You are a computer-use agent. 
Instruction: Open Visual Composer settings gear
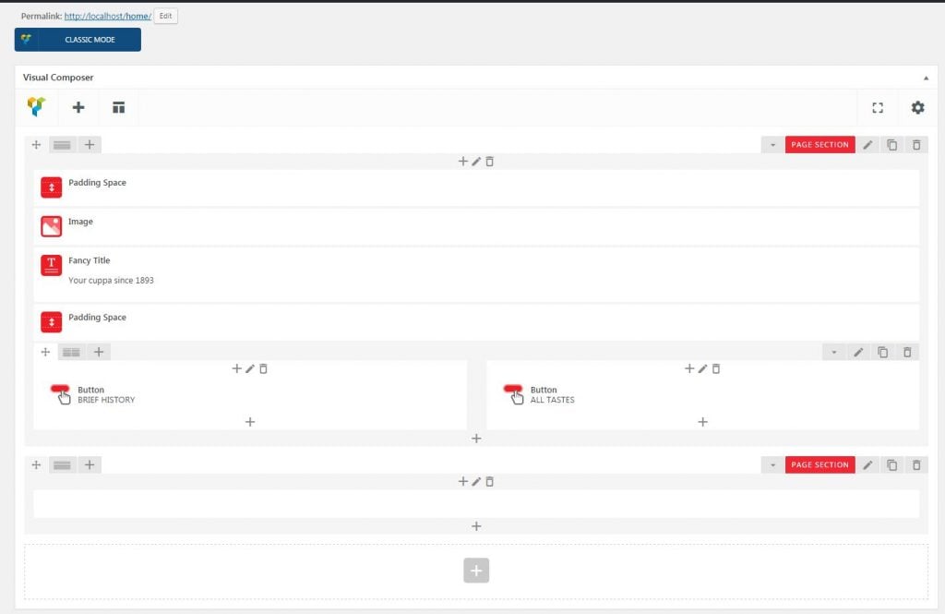(917, 108)
